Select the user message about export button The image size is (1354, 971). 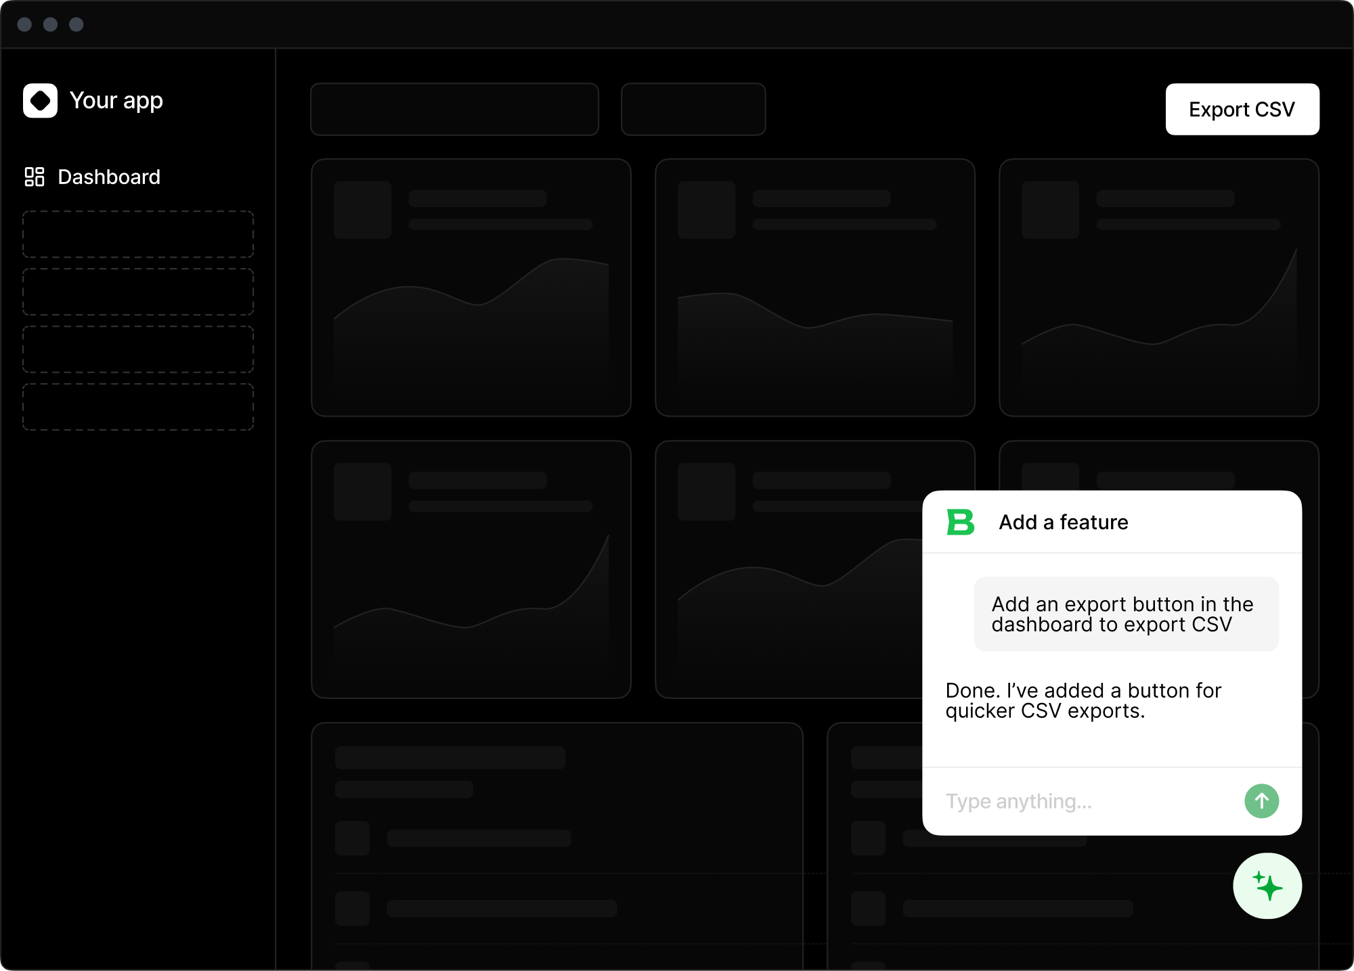pyautogui.click(x=1126, y=614)
